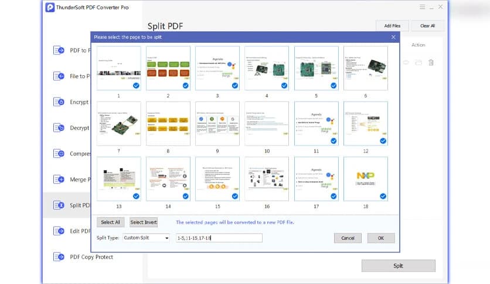Click the Split PDF sidebar icon
This screenshot has height=284, width=490.
[x=59, y=205]
